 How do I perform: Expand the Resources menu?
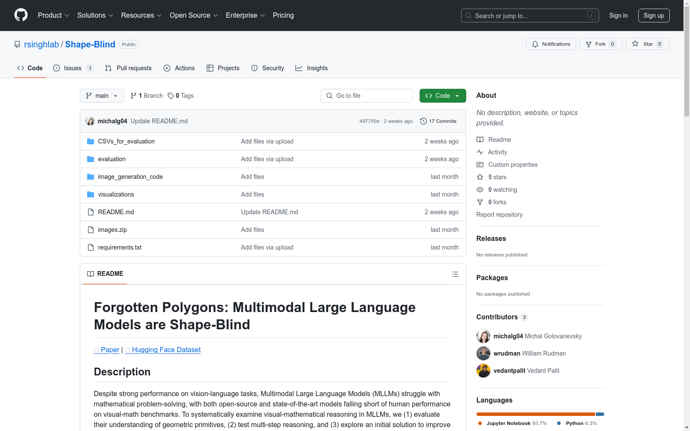point(141,16)
